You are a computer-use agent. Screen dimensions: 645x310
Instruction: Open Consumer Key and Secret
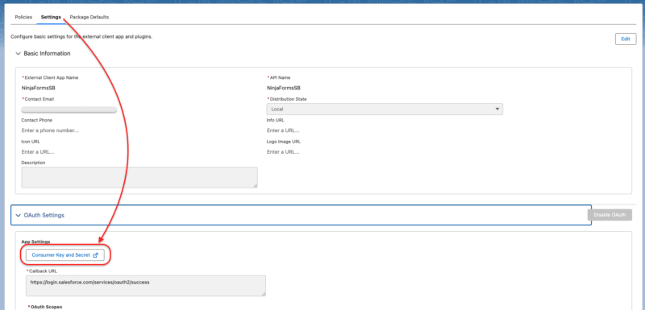click(65, 255)
